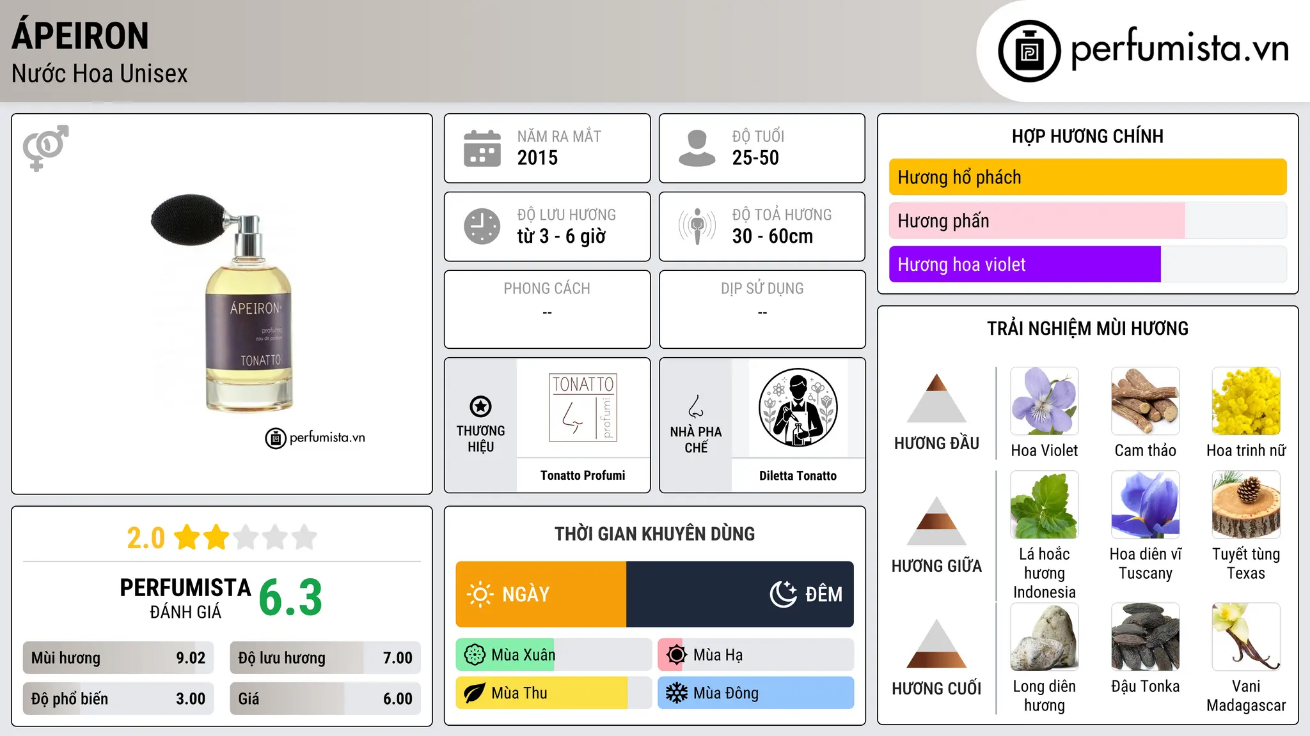Viewport: 1310px width, 736px height.
Task: Select the Đậu Tonka note image
Action: tap(1145, 637)
